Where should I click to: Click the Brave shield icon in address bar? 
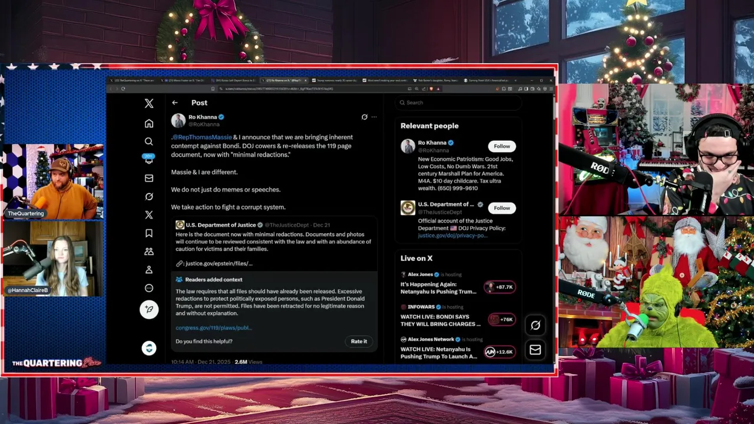point(432,89)
